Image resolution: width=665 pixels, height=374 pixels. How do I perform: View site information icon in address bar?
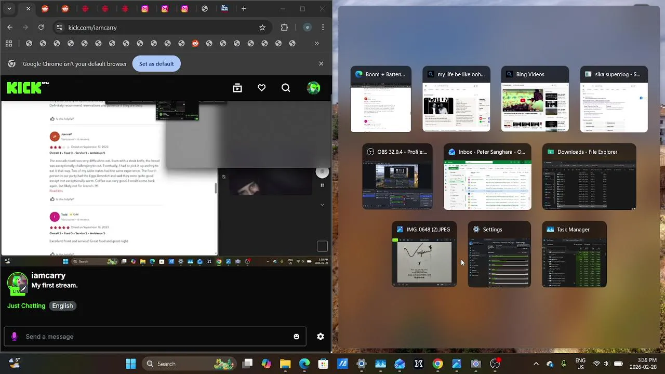tap(59, 28)
